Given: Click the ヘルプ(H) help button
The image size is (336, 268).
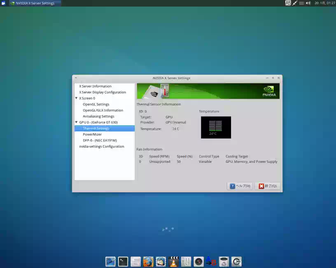Looking at the screenshot, I should click(x=240, y=186).
